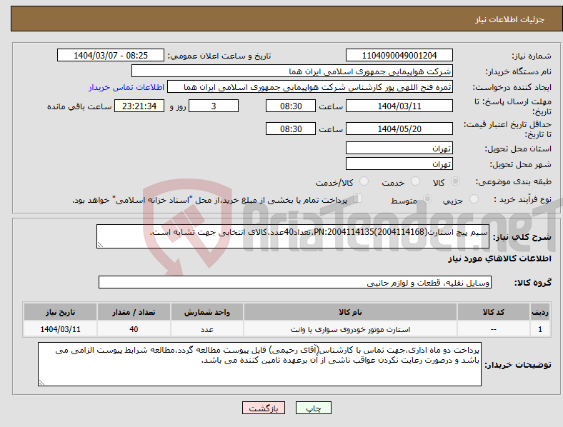Toggle the Islamic treasury payment checkbox
Viewport: 563px width, 427px height.
coord(358,199)
